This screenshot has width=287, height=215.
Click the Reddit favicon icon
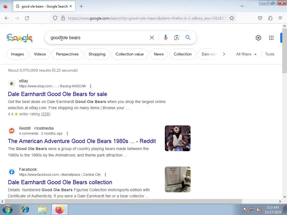[12, 131]
